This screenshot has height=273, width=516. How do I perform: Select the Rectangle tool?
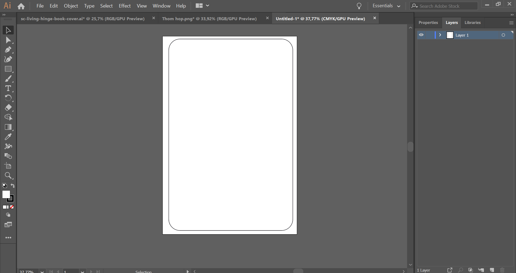[8, 69]
